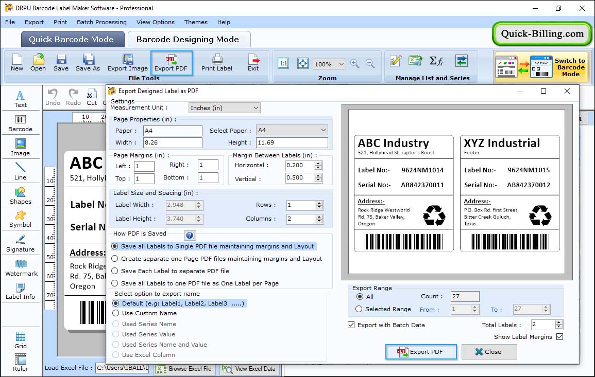
Task: Open the edit list pencil icon
Action: [x=396, y=61]
